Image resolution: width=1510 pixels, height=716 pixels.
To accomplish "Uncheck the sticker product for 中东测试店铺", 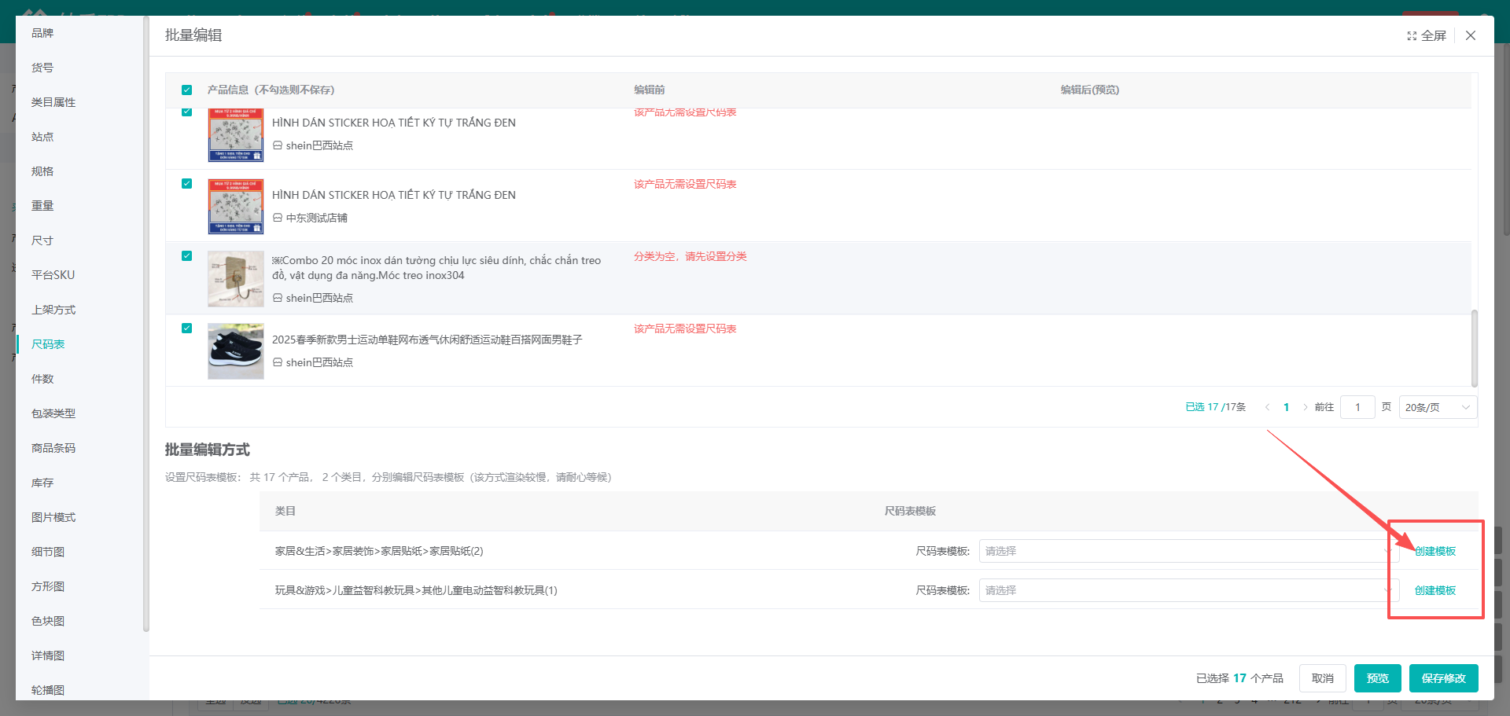I will pos(186,183).
